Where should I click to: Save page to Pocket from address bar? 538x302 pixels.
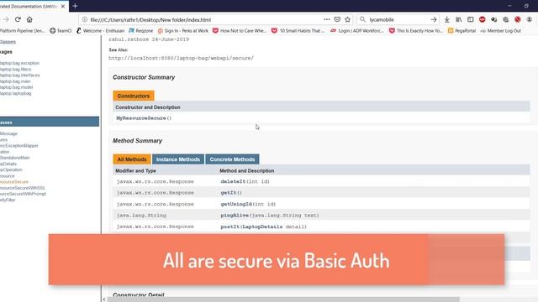pos(337,19)
